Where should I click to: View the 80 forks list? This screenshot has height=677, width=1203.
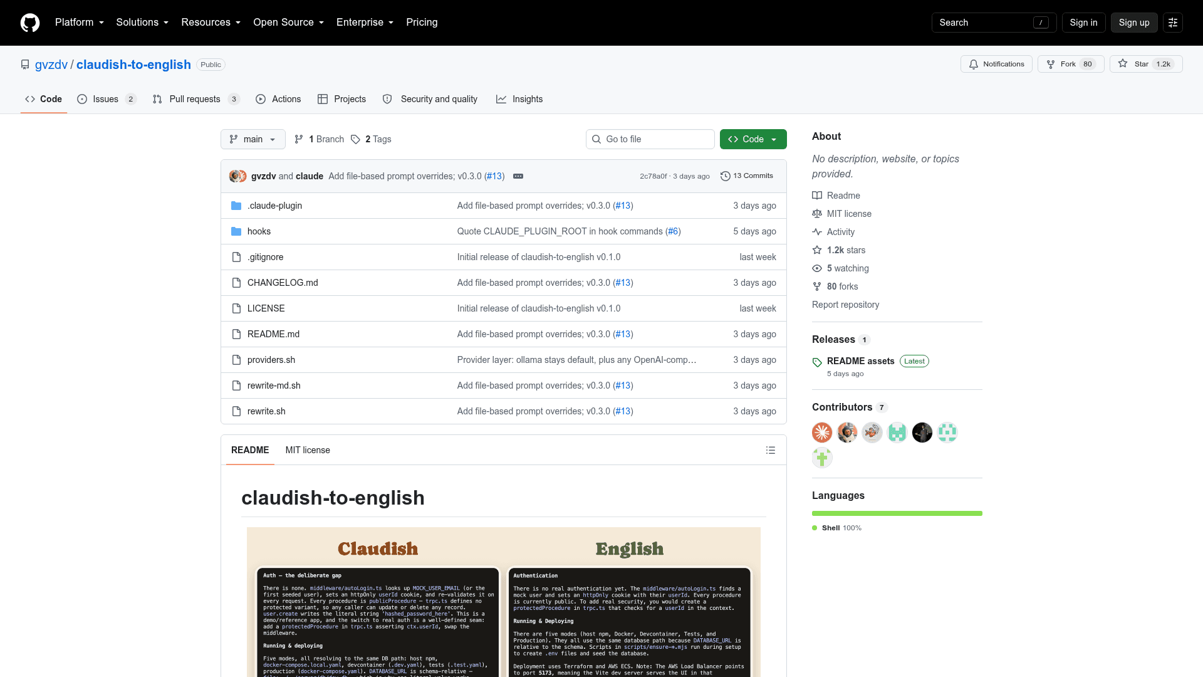point(835,286)
